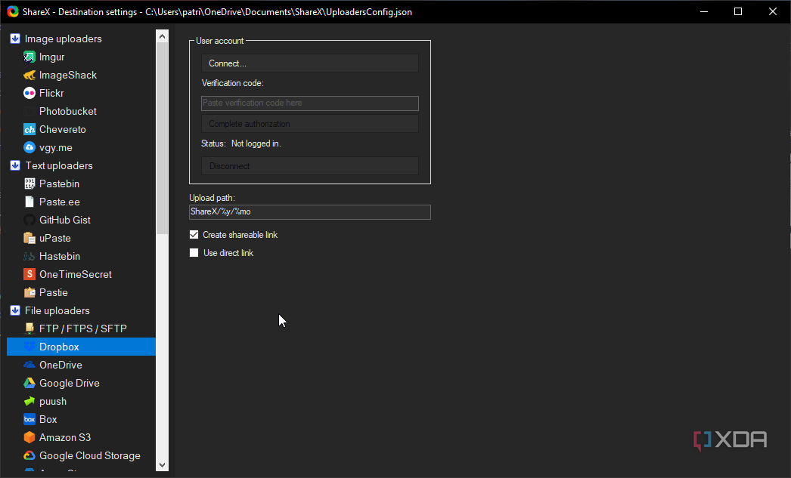
Task: Click the OneTimeSecret icon
Action: 29,274
